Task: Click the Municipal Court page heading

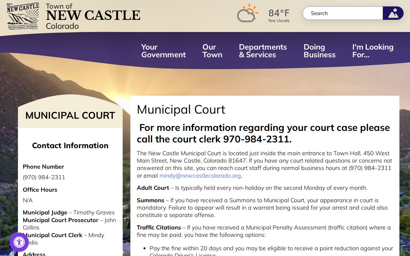Action: tap(181, 109)
